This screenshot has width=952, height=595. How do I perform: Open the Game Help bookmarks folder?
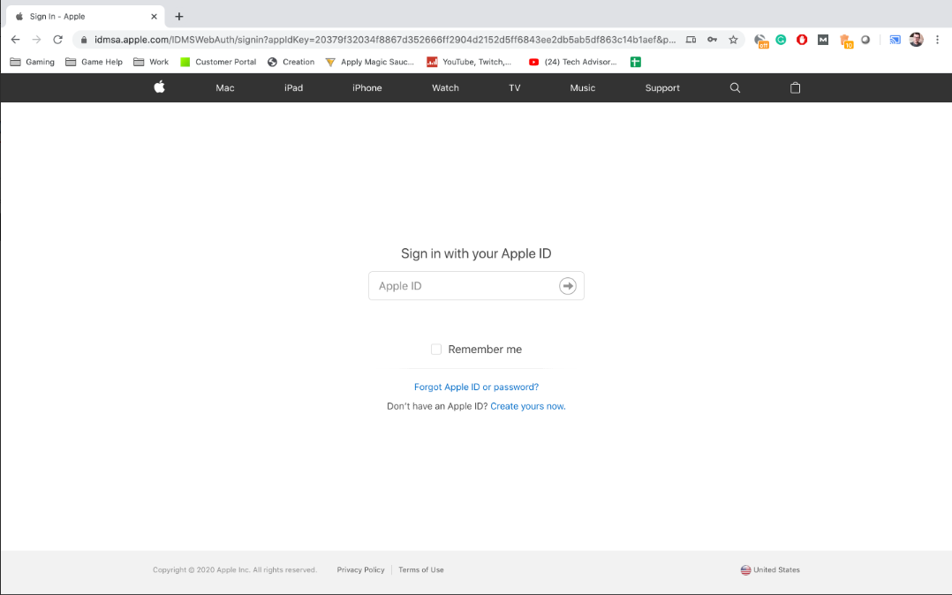pos(94,62)
